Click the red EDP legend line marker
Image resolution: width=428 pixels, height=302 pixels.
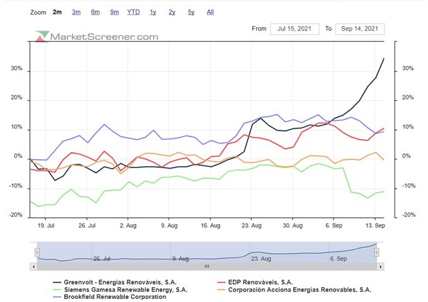pyautogui.click(x=221, y=282)
